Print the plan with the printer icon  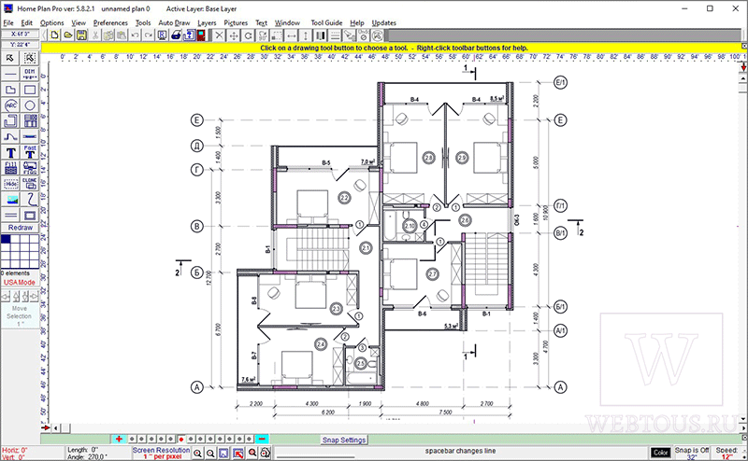tap(176, 35)
